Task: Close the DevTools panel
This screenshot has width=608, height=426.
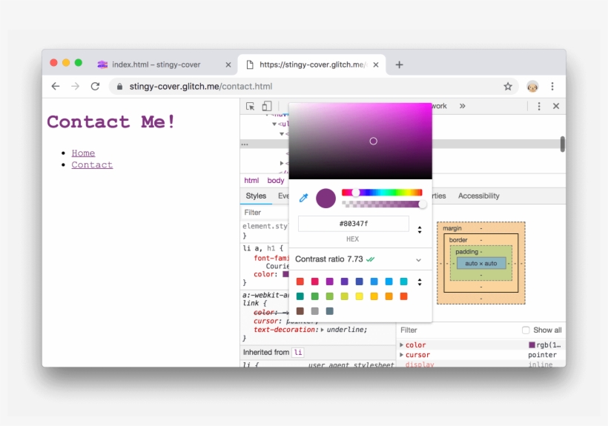Action: (556, 106)
